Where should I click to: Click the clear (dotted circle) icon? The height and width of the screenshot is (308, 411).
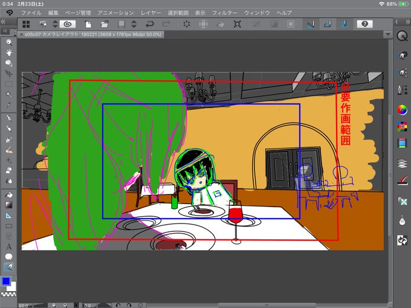point(187,24)
